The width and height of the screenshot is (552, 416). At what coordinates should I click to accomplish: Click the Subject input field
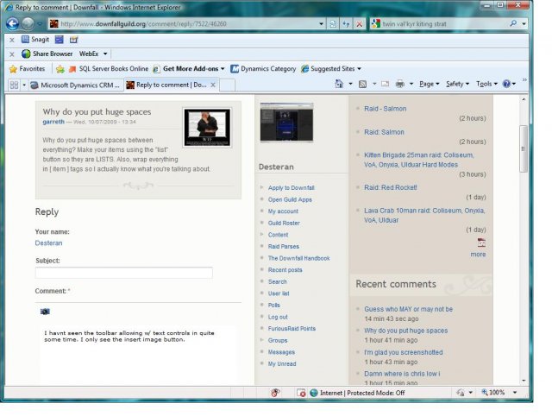124,273
